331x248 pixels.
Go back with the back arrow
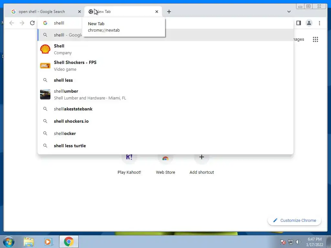tap(12, 23)
